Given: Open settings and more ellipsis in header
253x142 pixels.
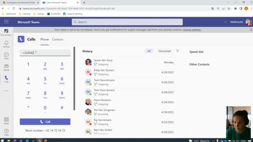Looking at the screenshot, I should click(x=225, y=22).
